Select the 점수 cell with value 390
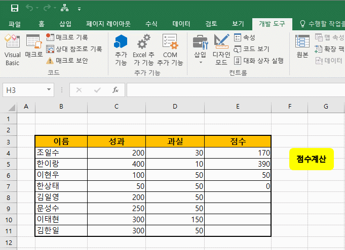 tap(238, 164)
